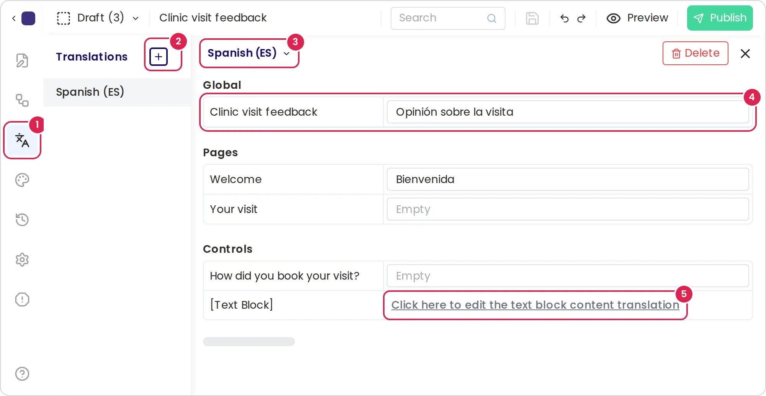The image size is (766, 396).
Task: Edit the Bienvenida translation field
Action: pyautogui.click(x=568, y=179)
